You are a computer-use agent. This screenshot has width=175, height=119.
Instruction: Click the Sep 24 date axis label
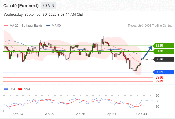pos(18,114)
